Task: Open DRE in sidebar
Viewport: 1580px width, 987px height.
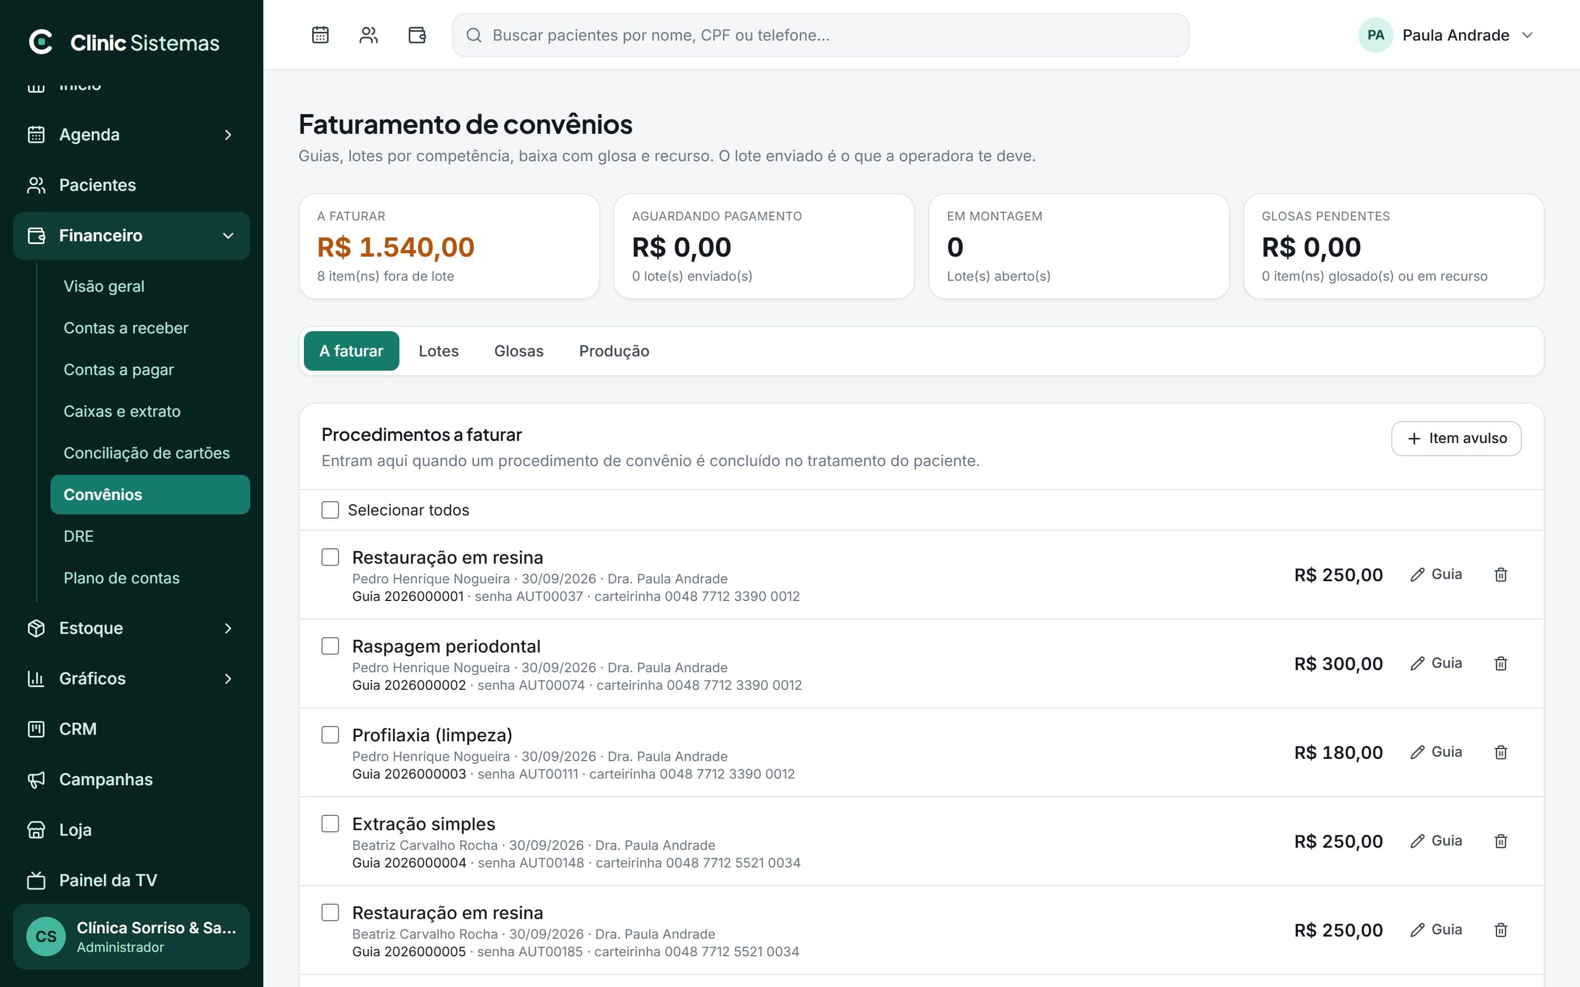Action: click(x=150, y=537)
